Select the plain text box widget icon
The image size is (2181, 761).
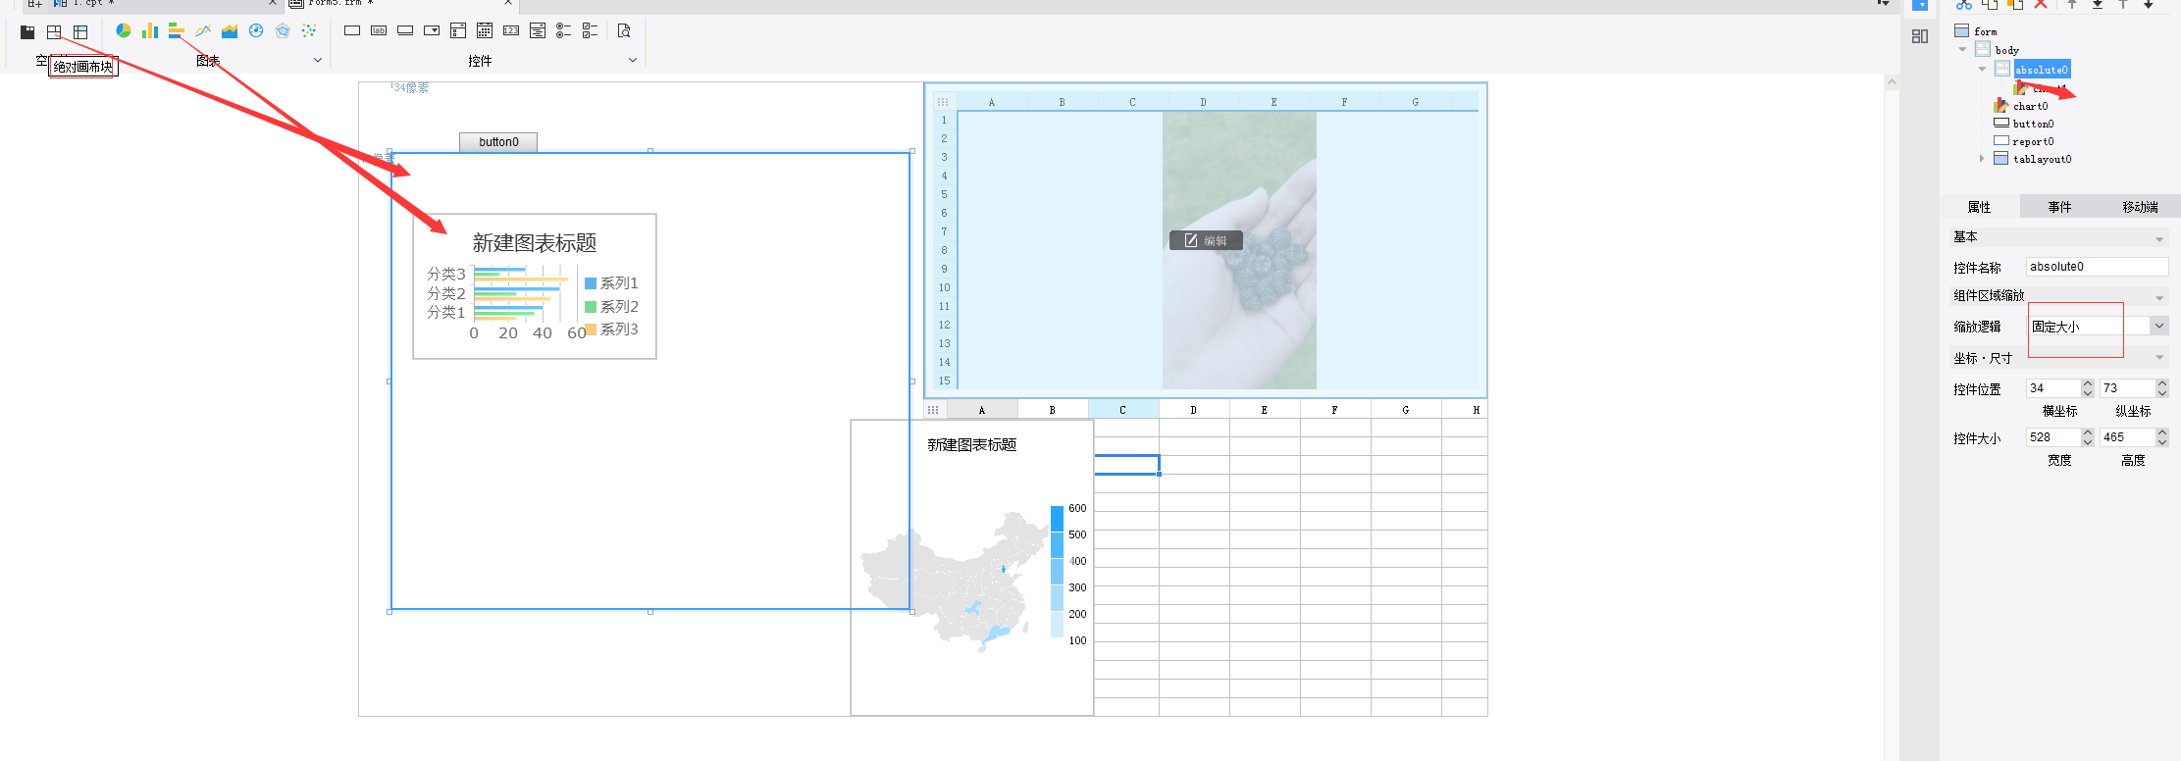pyautogui.click(x=352, y=31)
